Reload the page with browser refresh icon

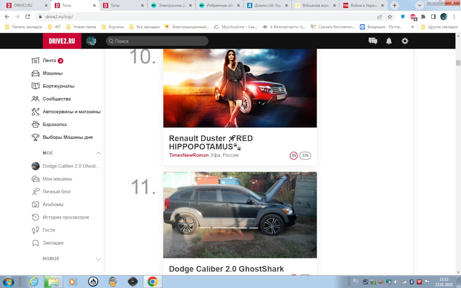point(27,17)
